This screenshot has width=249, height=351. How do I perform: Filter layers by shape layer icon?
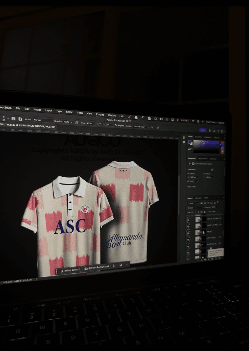[211, 203]
